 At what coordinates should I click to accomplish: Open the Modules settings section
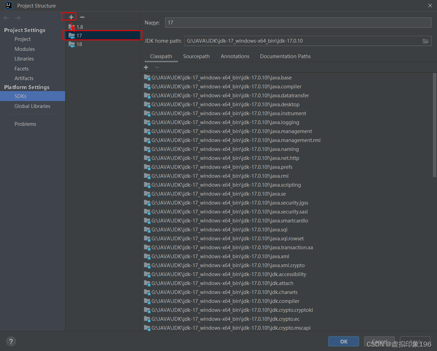coord(24,49)
